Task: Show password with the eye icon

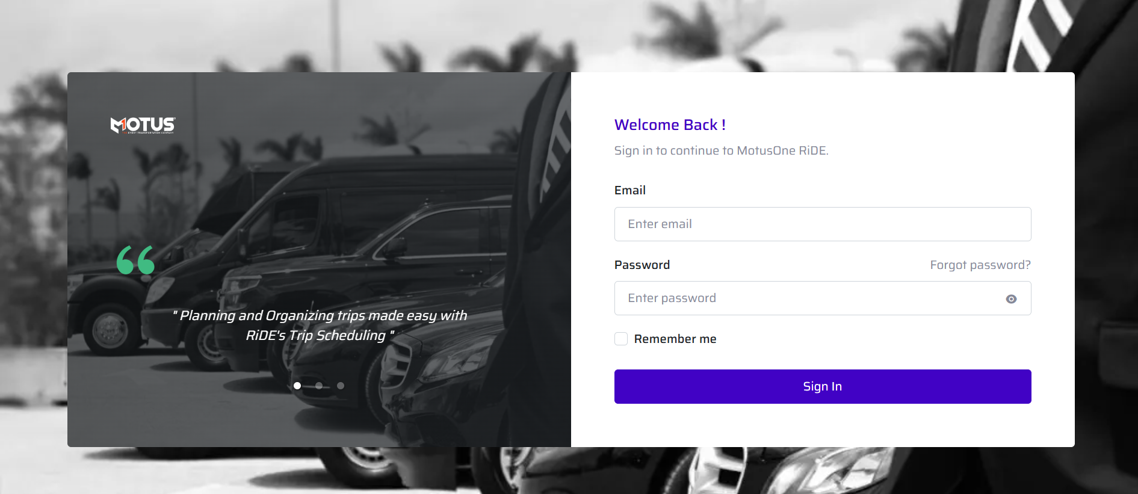Action: 1011,299
